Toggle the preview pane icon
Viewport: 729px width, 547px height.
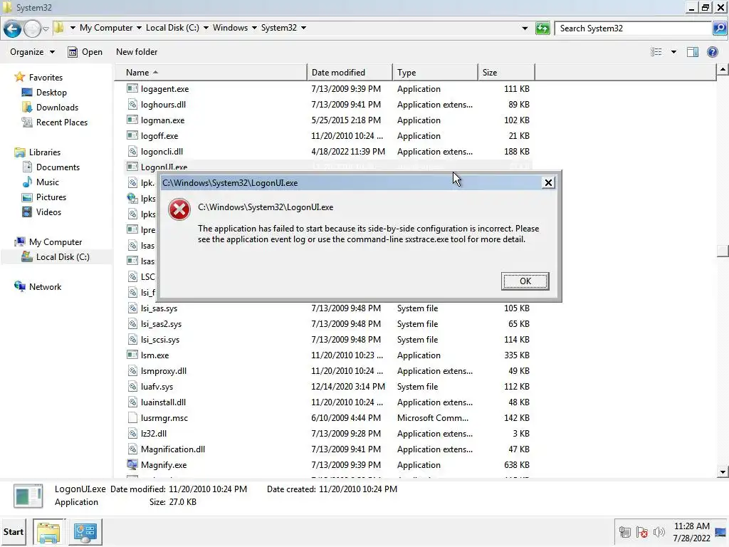coord(693,52)
